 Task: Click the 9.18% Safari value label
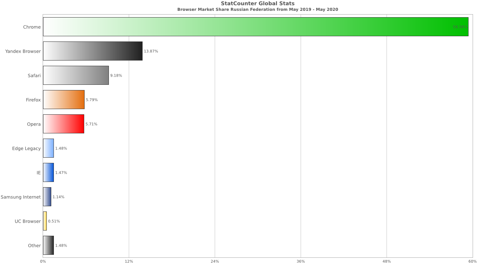click(116, 75)
